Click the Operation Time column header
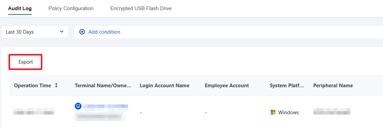 click(x=32, y=86)
